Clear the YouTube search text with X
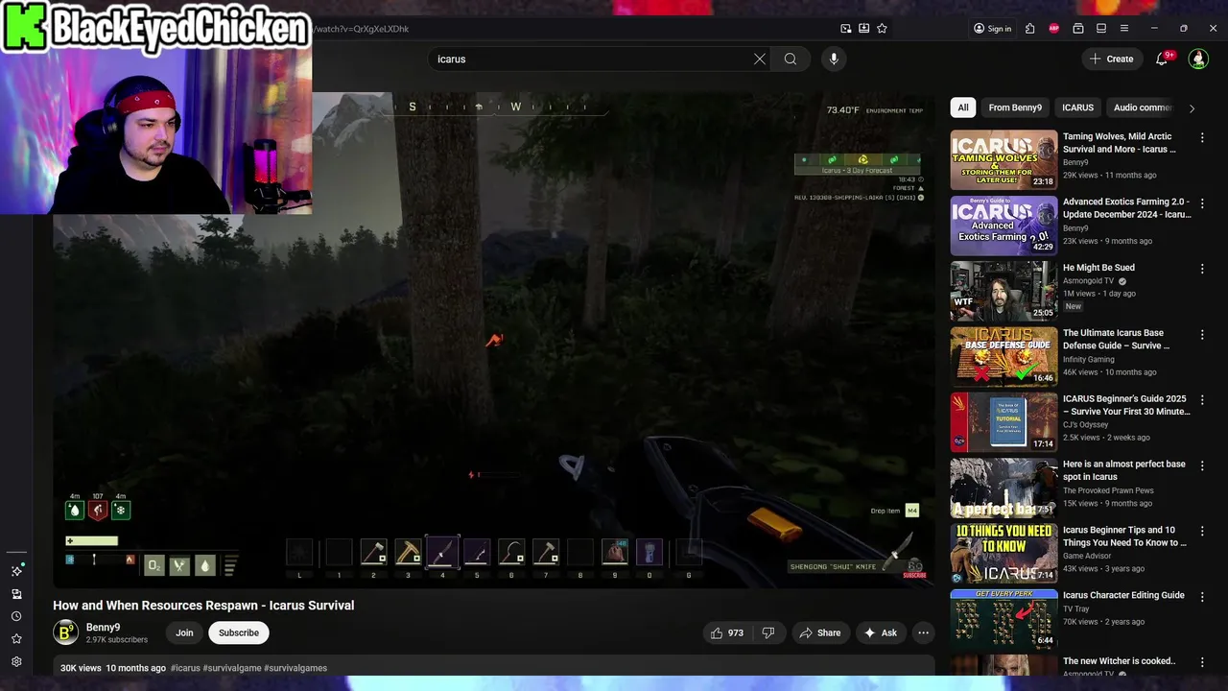 759,59
